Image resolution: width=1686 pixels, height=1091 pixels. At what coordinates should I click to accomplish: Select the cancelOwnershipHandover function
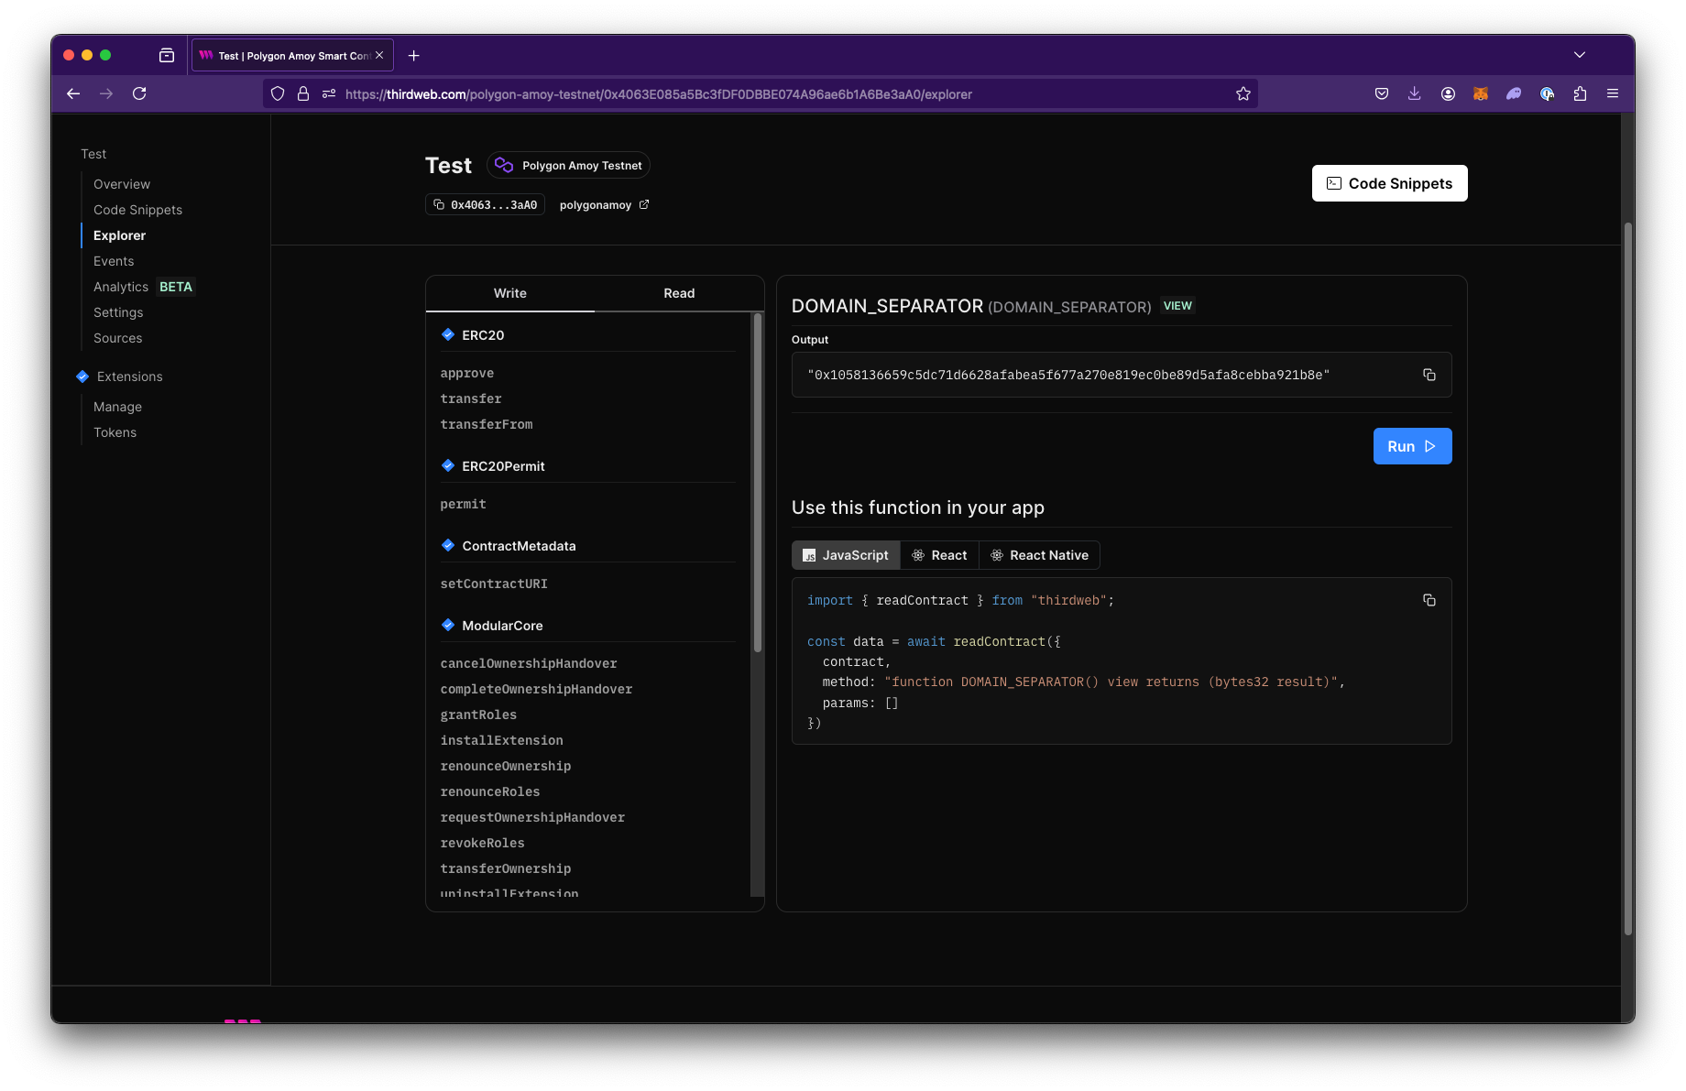[x=529, y=663]
